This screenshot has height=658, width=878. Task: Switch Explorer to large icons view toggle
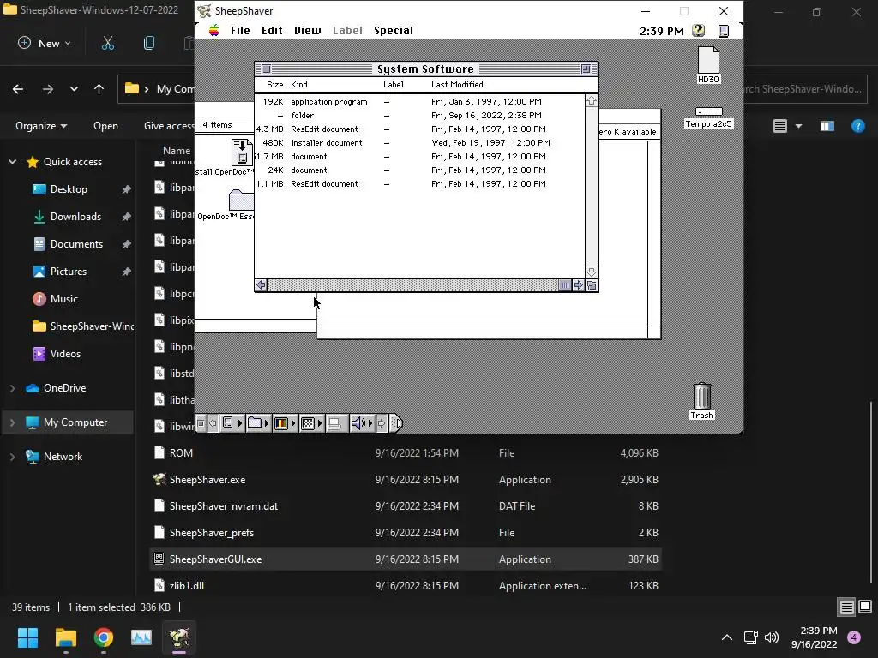(865, 607)
